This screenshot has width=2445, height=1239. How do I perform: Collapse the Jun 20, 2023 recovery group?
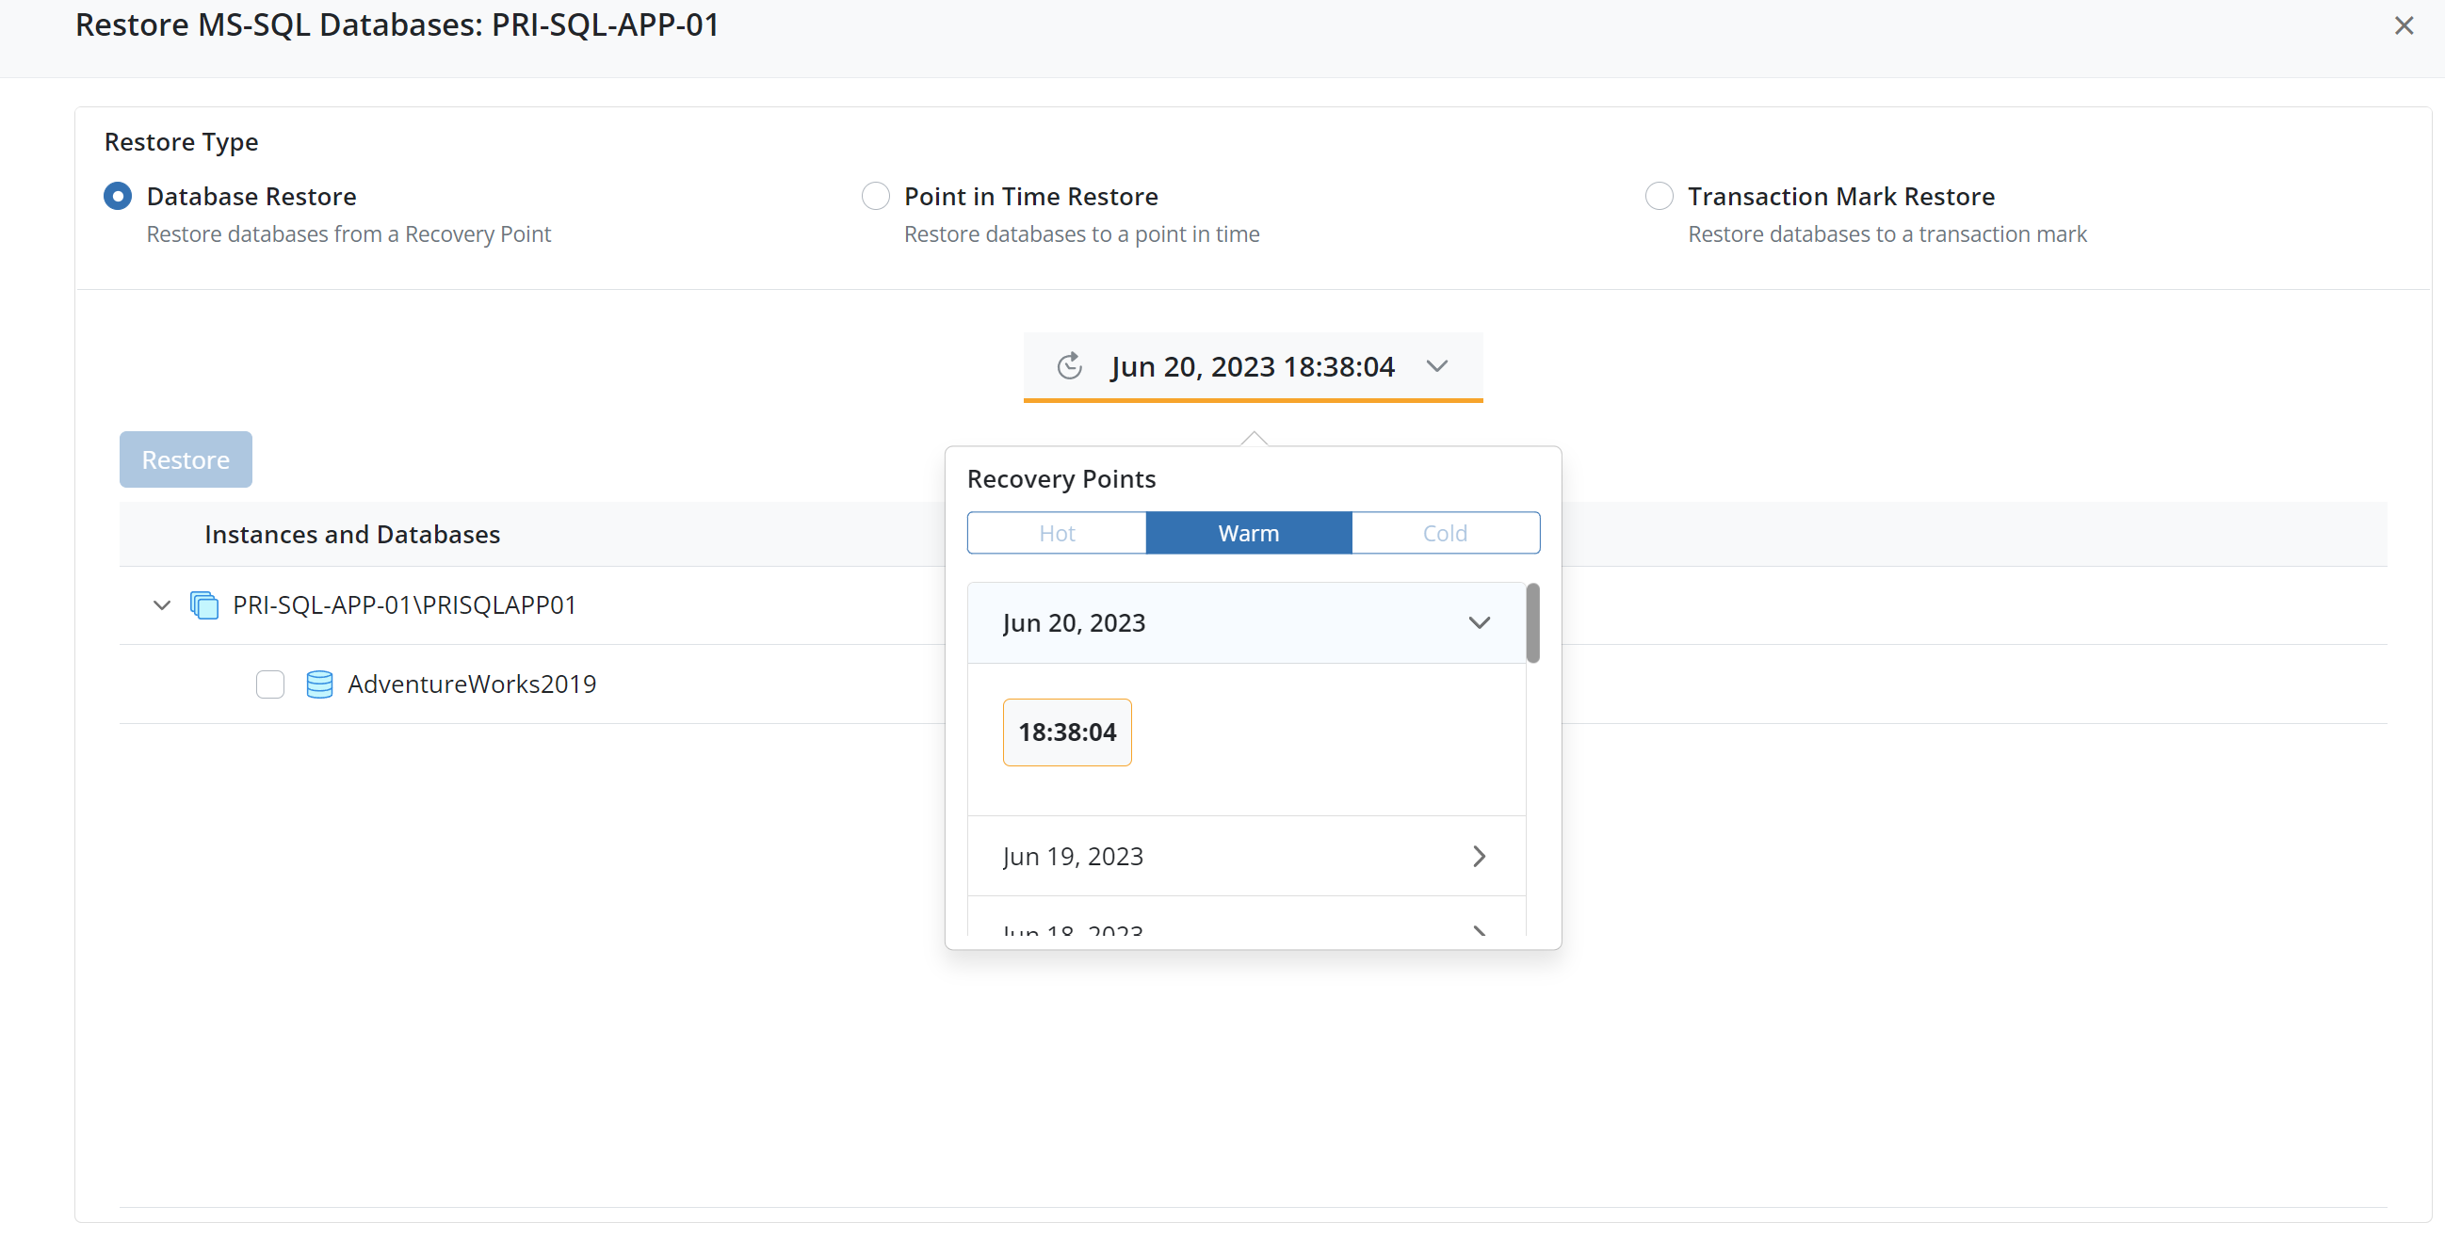(x=1478, y=623)
